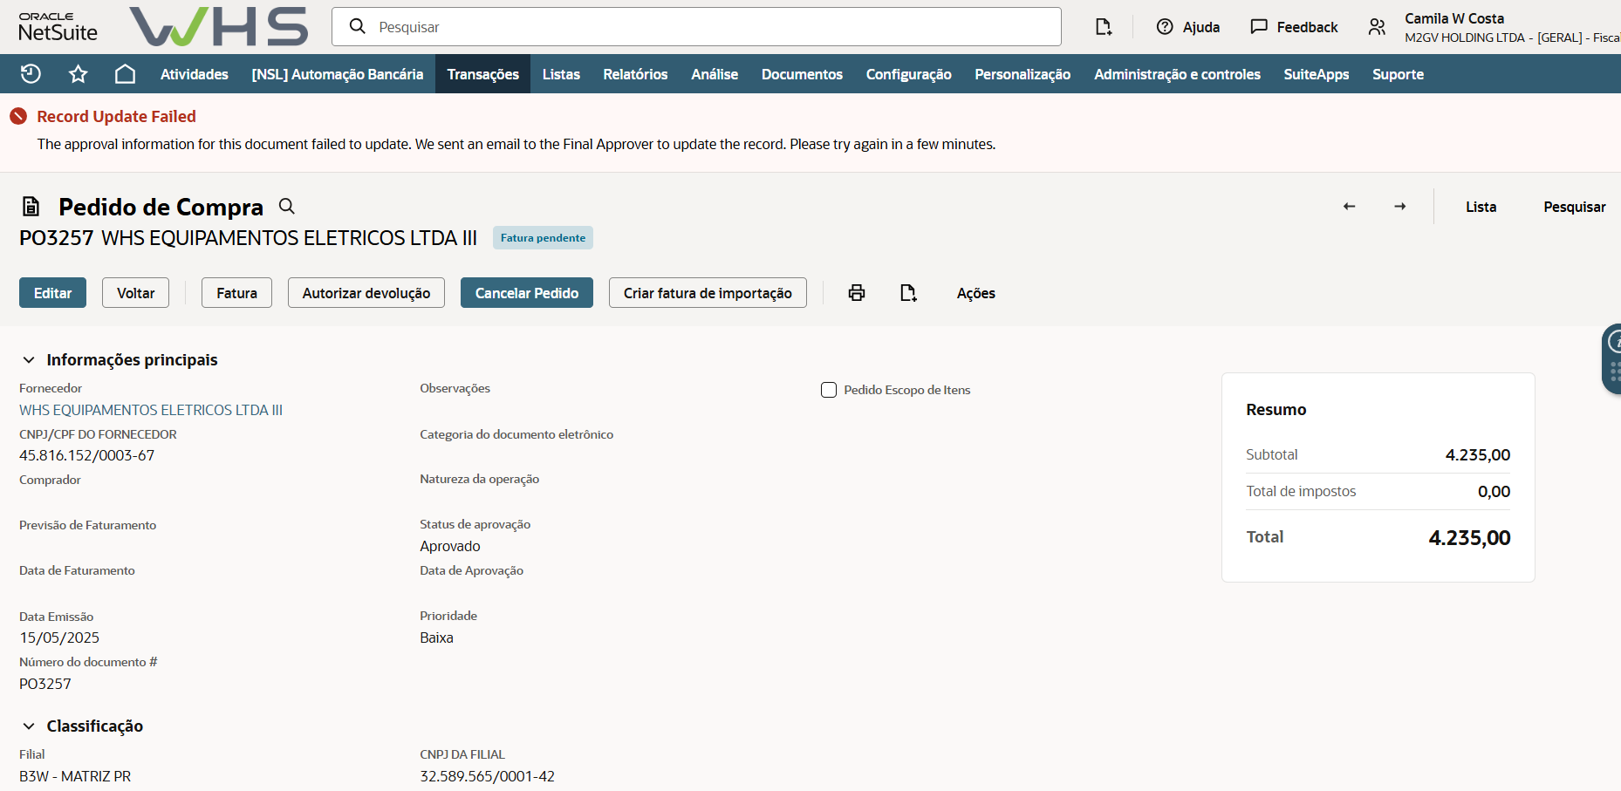The height and width of the screenshot is (791, 1621).
Task: Open the Ações dropdown menu
Action: pos(975,293)
